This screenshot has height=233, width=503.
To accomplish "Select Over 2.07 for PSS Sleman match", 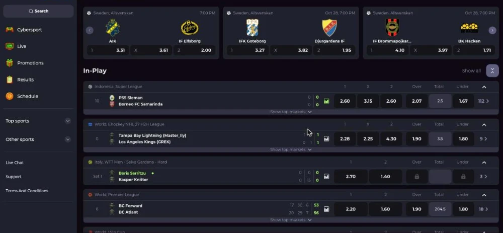I will [416, 101].
